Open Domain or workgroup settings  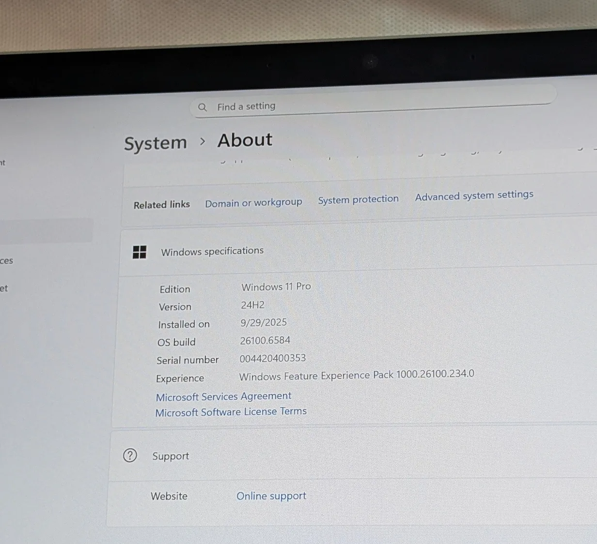253,202
